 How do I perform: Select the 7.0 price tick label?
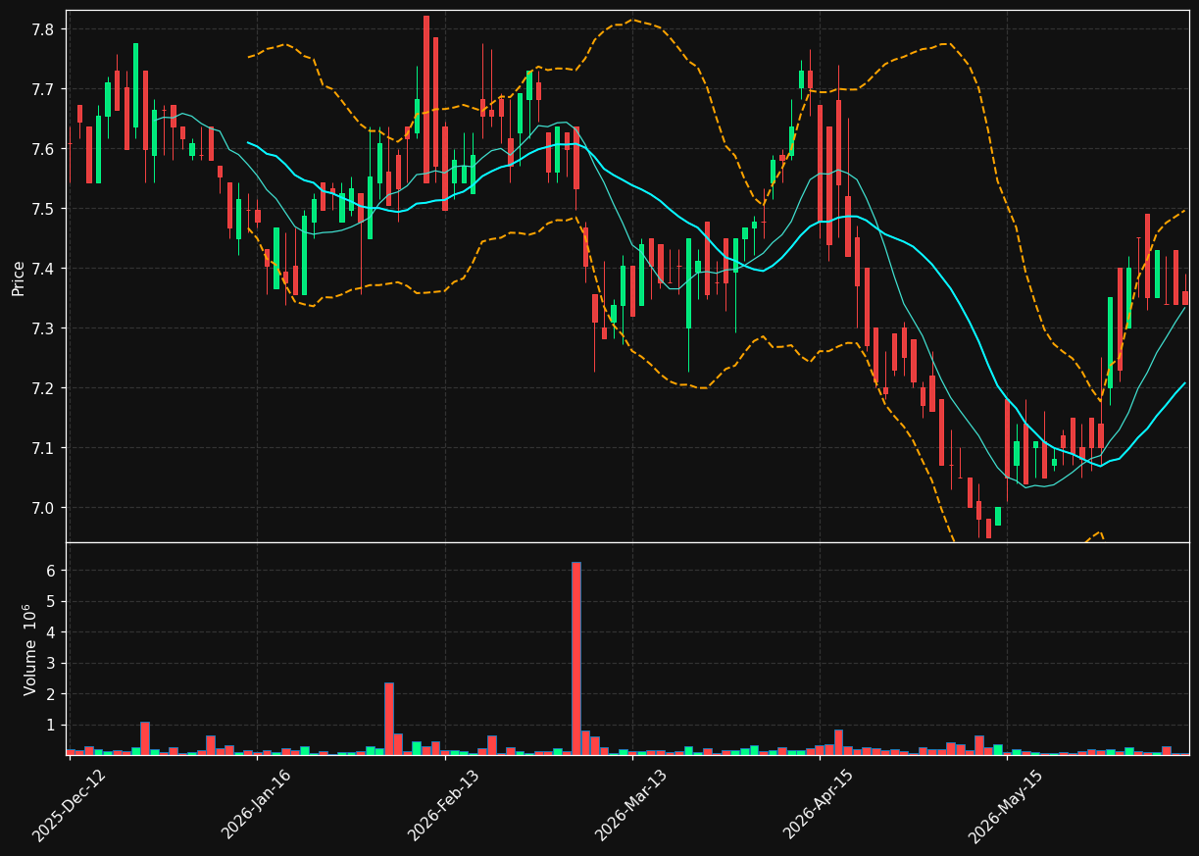click(44, 508)
